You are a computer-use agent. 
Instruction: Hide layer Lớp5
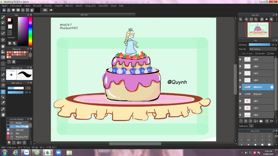(x=240, y=73)
